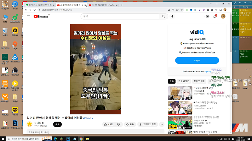Open the 11:25 recommended video thumbnail
The image size is (252, 141).
pyautogui.click(x=180, y=93)
